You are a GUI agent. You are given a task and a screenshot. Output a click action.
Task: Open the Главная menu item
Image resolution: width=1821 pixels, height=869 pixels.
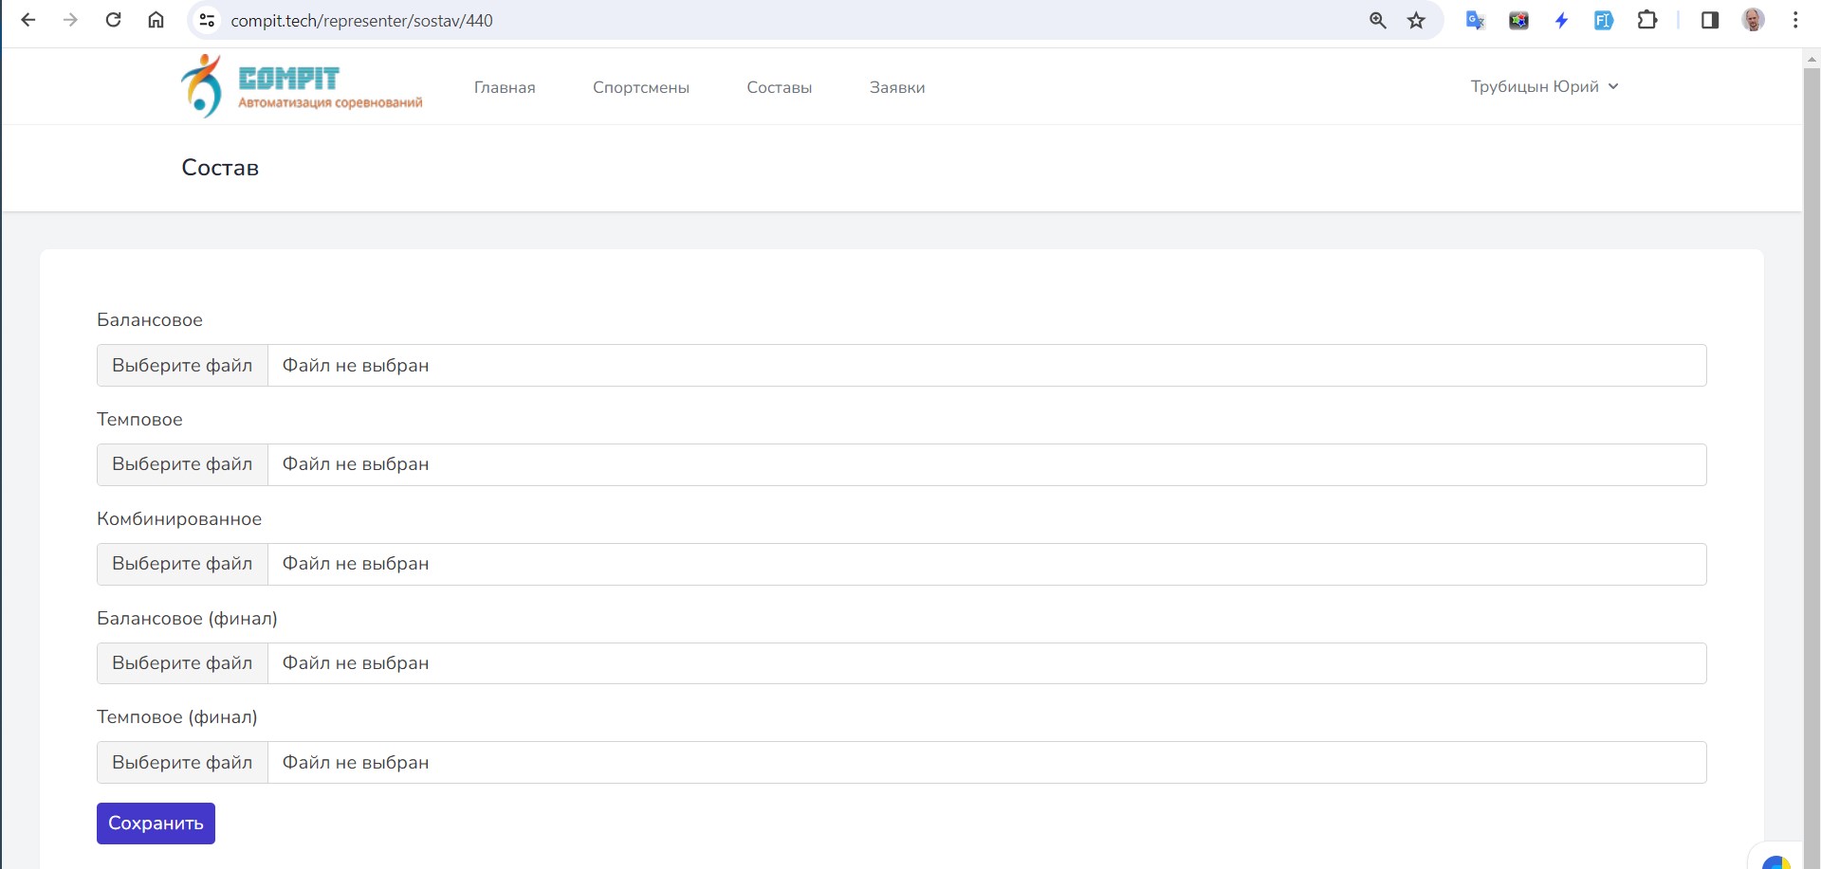coord(505,87)
